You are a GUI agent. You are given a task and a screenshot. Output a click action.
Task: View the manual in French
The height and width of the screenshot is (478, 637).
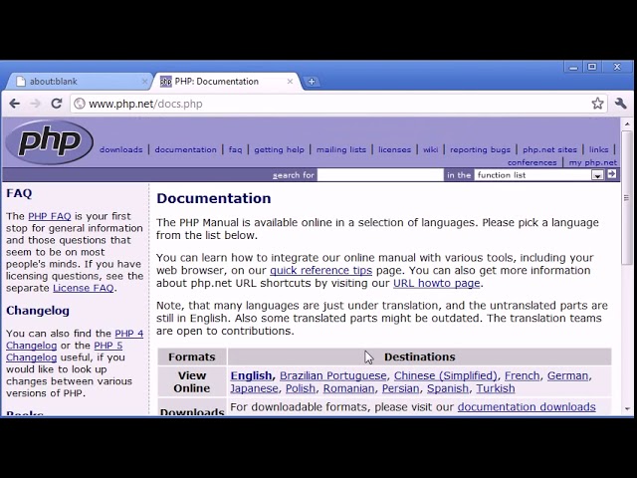(522, 375)
